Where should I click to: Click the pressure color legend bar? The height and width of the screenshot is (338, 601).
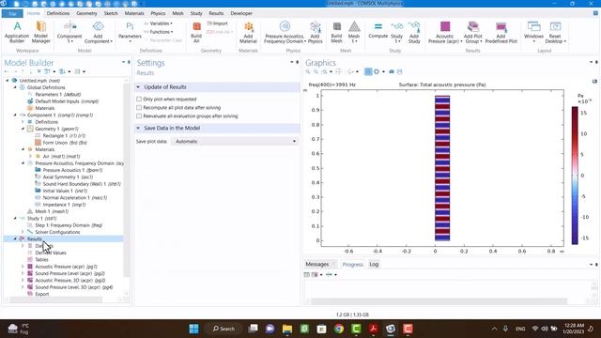[x=575, y=176]
